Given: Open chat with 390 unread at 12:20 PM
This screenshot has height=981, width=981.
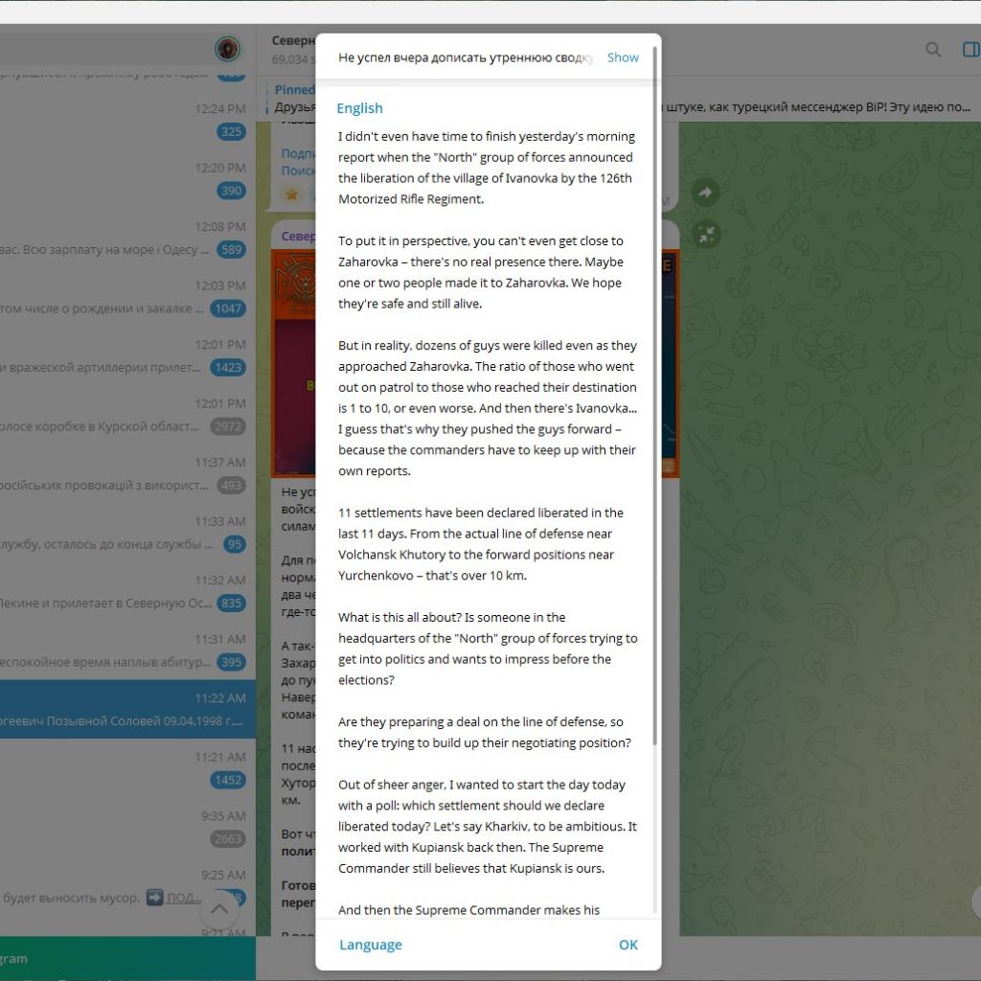Looking at the screenshot, I should [127, 179].
